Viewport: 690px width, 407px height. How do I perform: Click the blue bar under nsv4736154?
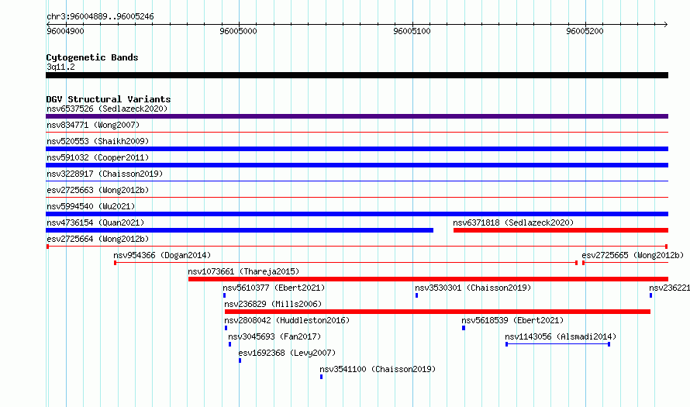pos(240,230)
